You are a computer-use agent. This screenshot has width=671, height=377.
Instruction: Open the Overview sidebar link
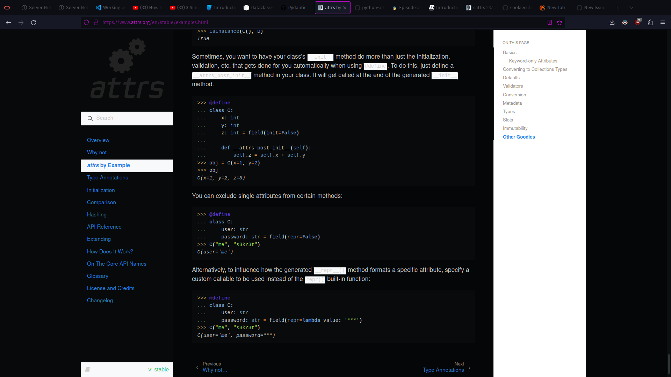pyautogui.click(x=98, y=140)
